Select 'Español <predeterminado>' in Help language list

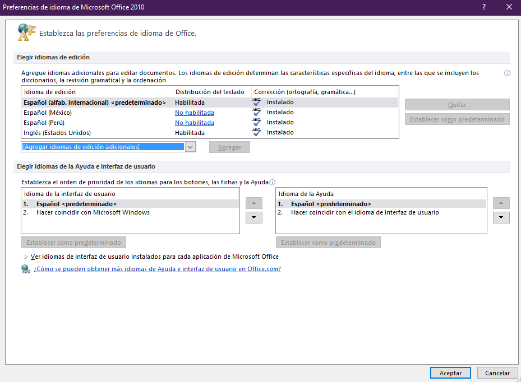[381, 204]
